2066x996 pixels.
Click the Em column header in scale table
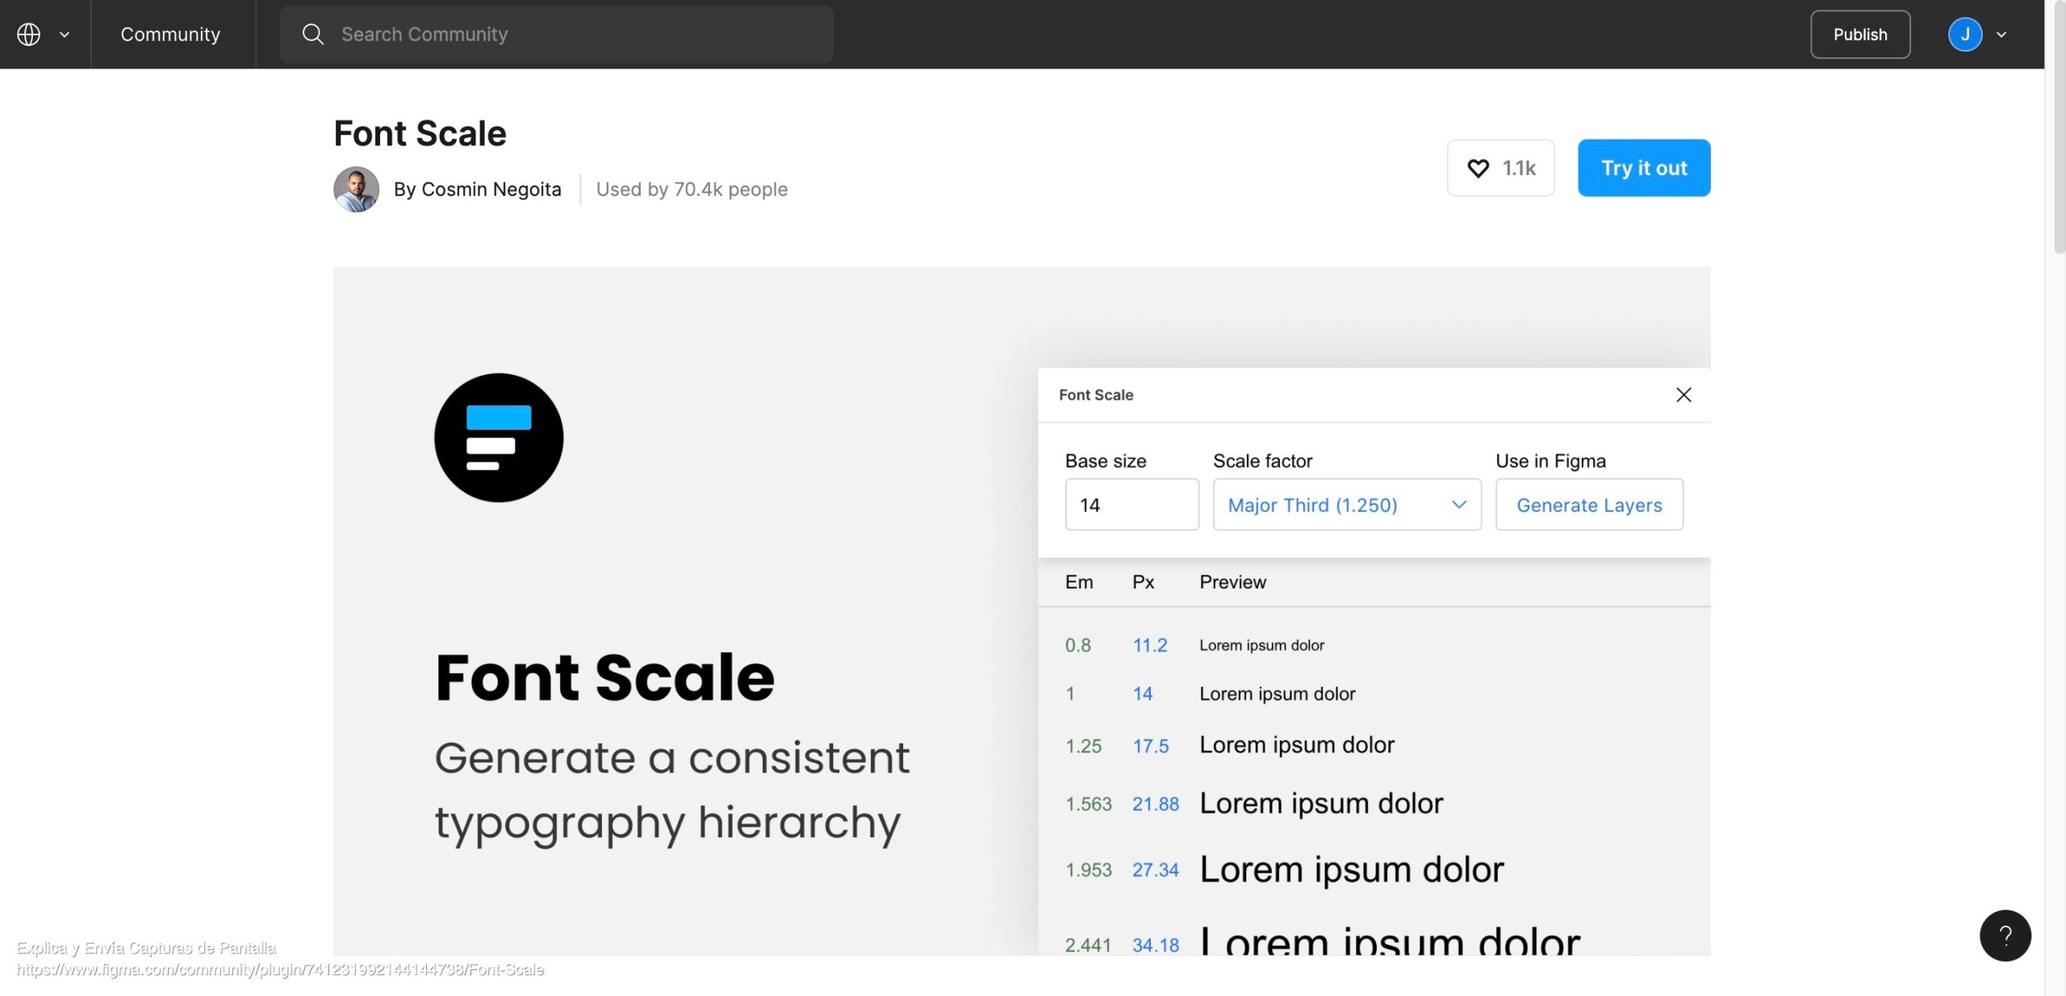[x=1079, y=582]
